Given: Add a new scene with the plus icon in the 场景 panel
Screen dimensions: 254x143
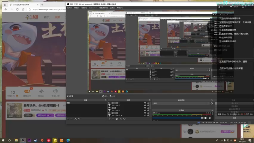Looking at the screenshot, I should coord(68,119).
